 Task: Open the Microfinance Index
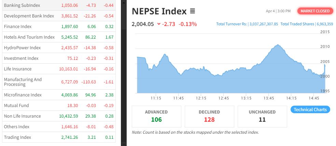click(x=23, y=95)
